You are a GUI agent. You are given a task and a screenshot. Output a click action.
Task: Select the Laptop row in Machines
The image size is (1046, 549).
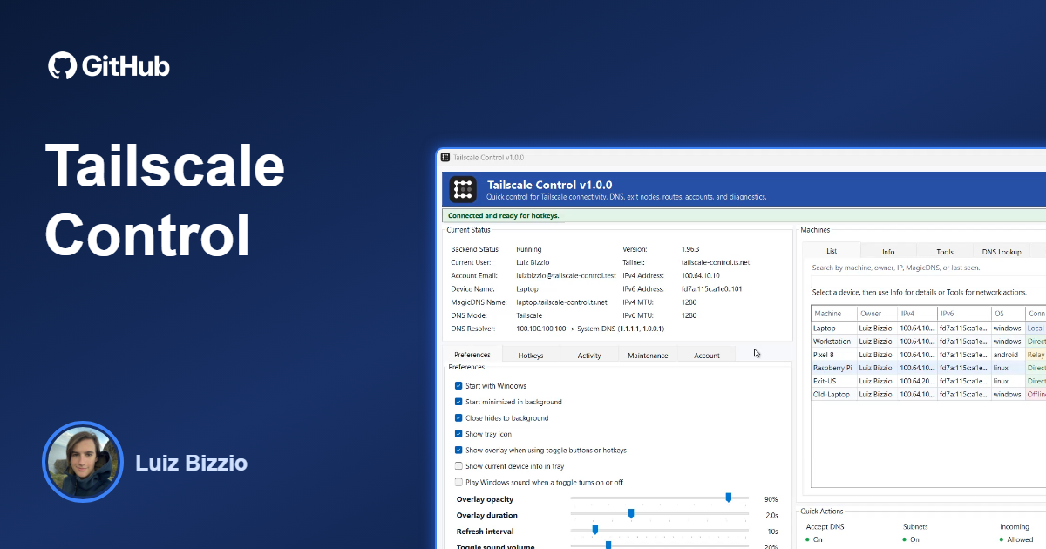click(x=928, y=329)
